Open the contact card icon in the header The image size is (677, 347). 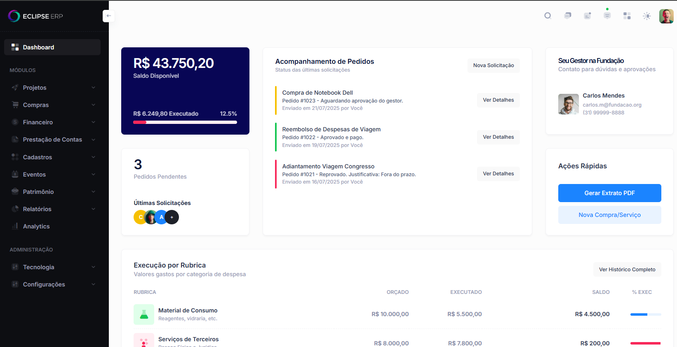point(588,16)
